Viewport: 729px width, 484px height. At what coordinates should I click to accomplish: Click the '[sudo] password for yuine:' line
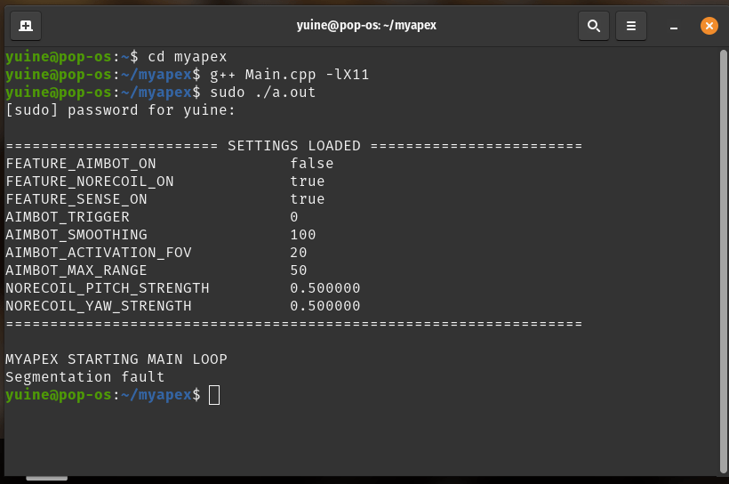[x=120, y=110]
